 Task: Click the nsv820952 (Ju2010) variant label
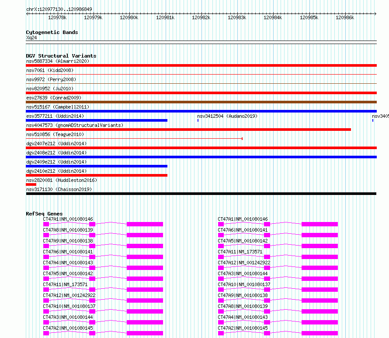point(50,89)
